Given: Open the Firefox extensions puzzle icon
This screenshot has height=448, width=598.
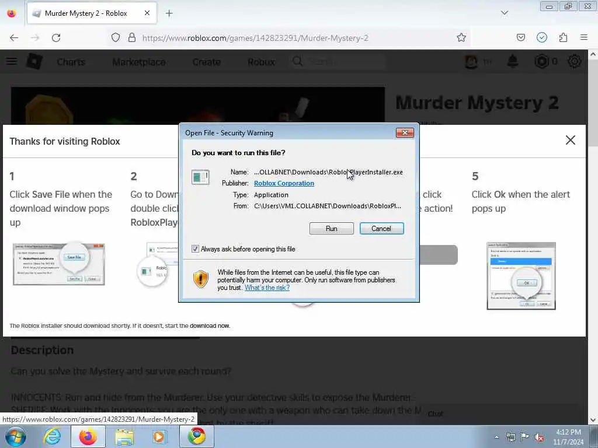Looking at the screenshot, I should [563, 38].
